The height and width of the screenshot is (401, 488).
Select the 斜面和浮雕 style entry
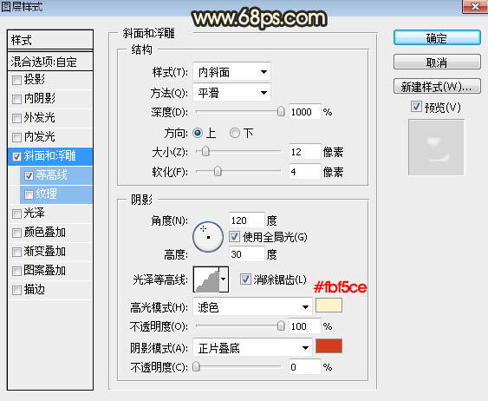pyautogui.click(x=49, y=155)
